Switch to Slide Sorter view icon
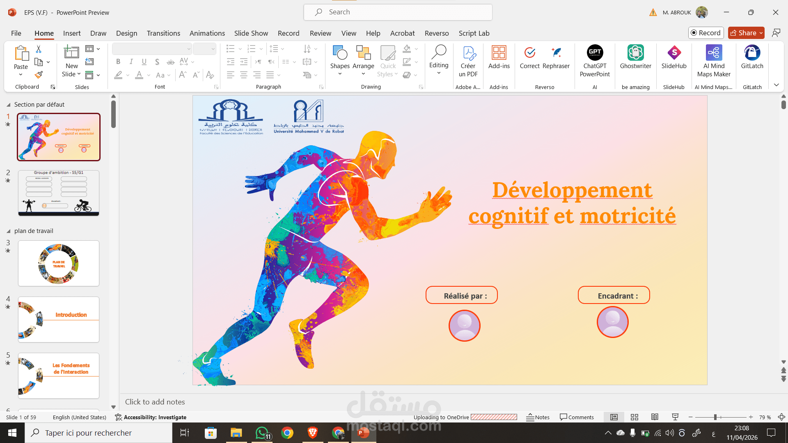Image resolution: width=788 pixels, height=443 pixels. click(x=635, y=417)
